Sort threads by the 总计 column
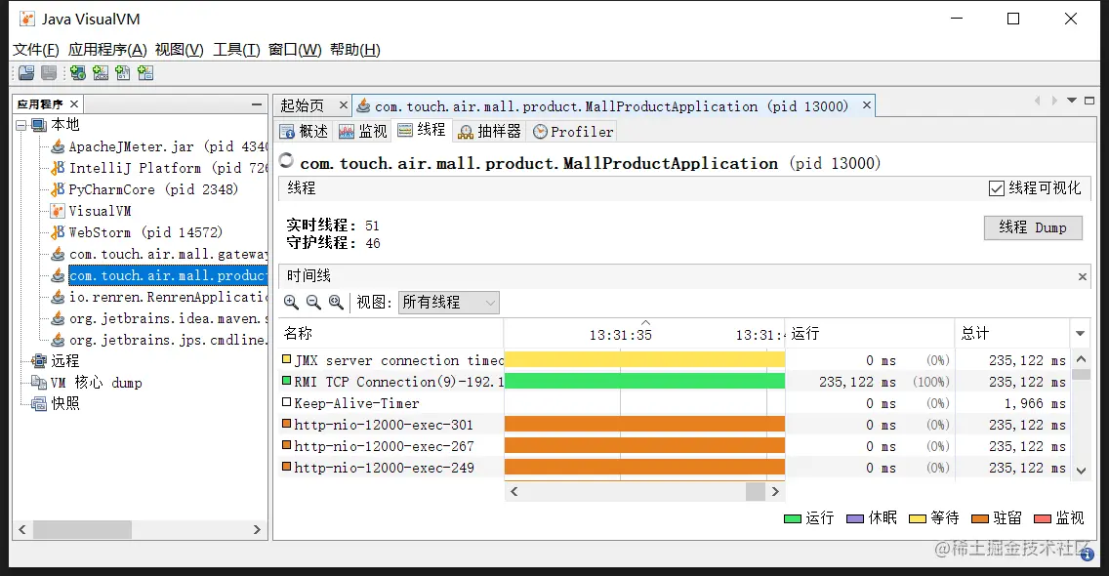This screenshot has width=1109, height=576. (x=1012, y=333)
